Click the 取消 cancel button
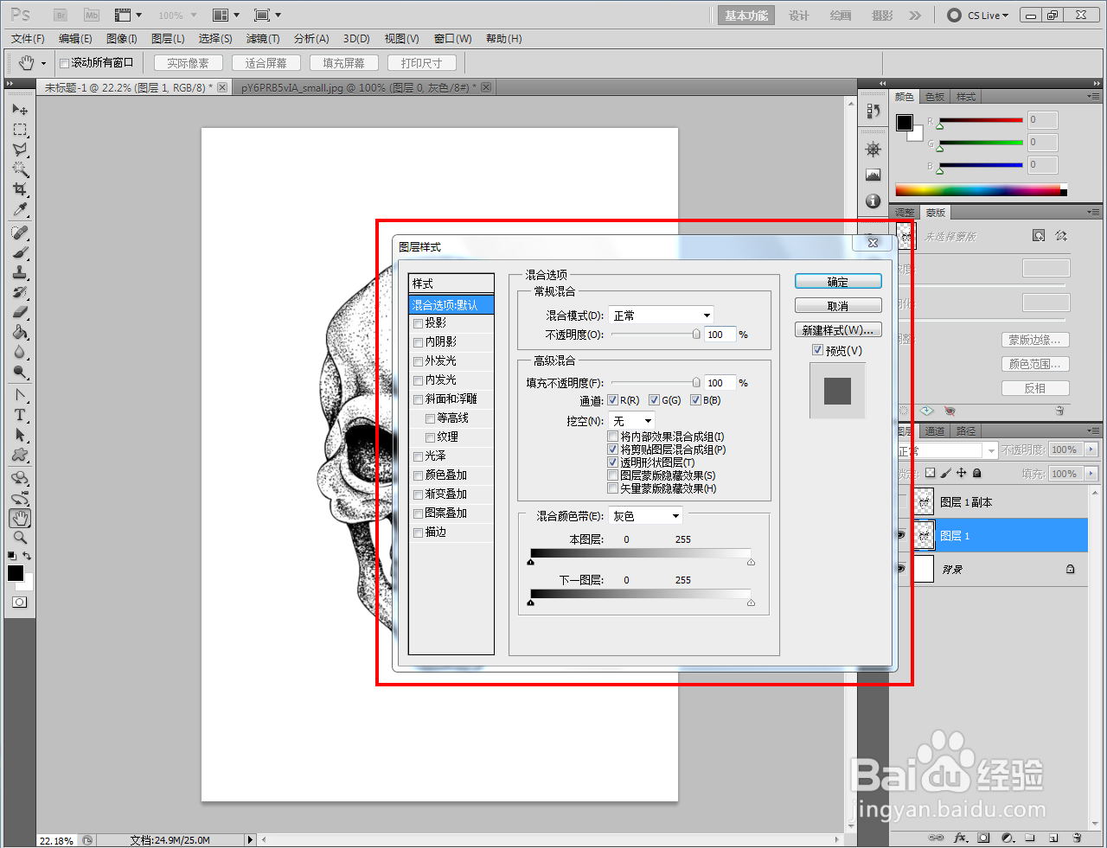Screen dimensions: 1107x848 838,306
